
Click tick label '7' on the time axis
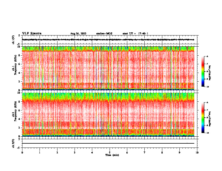click(x=145, y=153)
